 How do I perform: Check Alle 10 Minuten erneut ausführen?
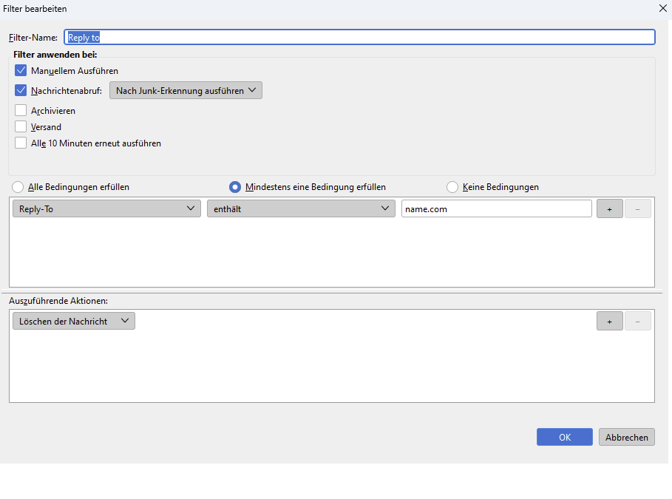click(21, 143)
